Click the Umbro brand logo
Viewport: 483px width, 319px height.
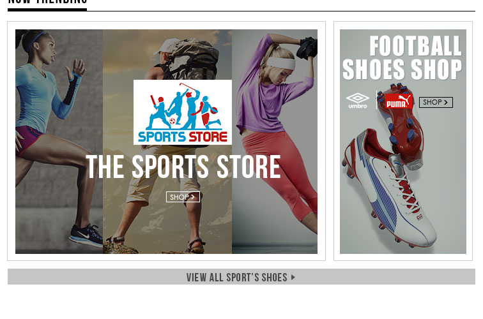pyautogui.click(x=357, y=101)
